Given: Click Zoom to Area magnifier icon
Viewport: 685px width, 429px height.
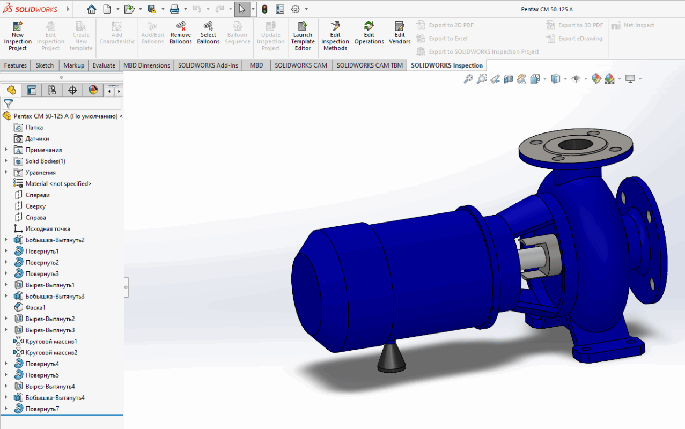Looking at the screenshot, I should pyautogui.click(x=482, y=79).
